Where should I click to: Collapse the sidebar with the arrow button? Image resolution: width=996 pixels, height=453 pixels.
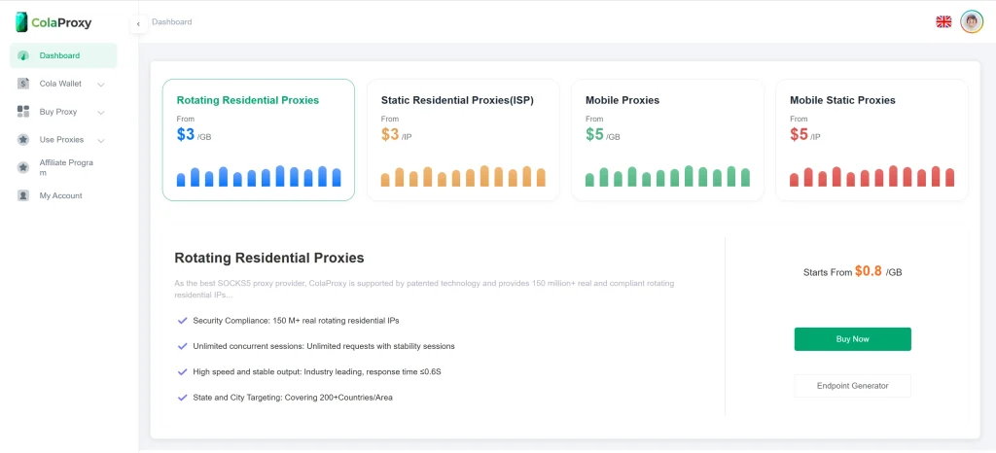coord(138,24)
